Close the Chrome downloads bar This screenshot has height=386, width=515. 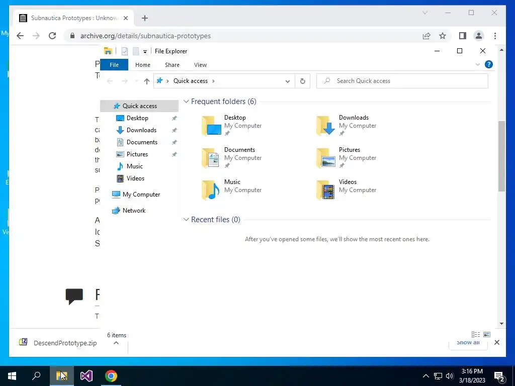pos(497,342)
